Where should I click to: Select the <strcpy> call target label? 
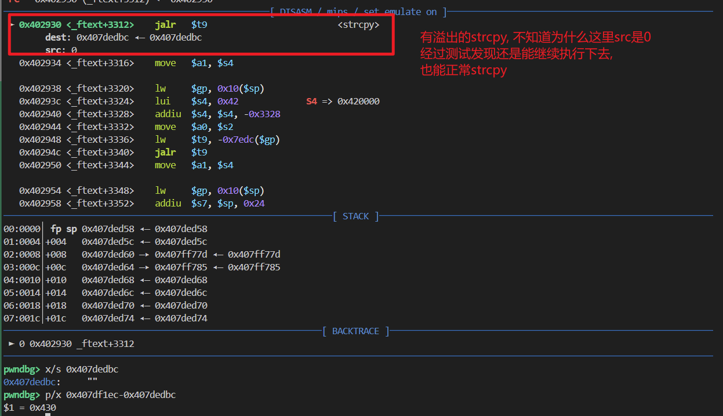point(358,25)
